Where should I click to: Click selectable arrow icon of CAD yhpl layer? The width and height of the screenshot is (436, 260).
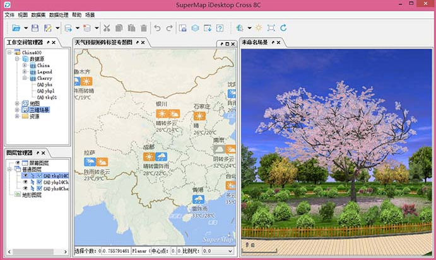(32, 183)
